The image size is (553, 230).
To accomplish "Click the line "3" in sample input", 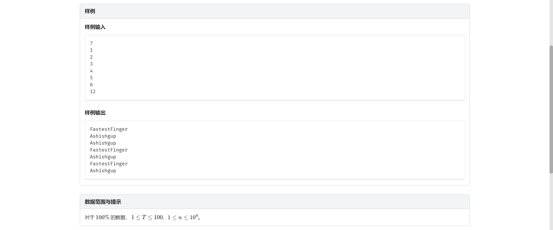I will point(91,64).
